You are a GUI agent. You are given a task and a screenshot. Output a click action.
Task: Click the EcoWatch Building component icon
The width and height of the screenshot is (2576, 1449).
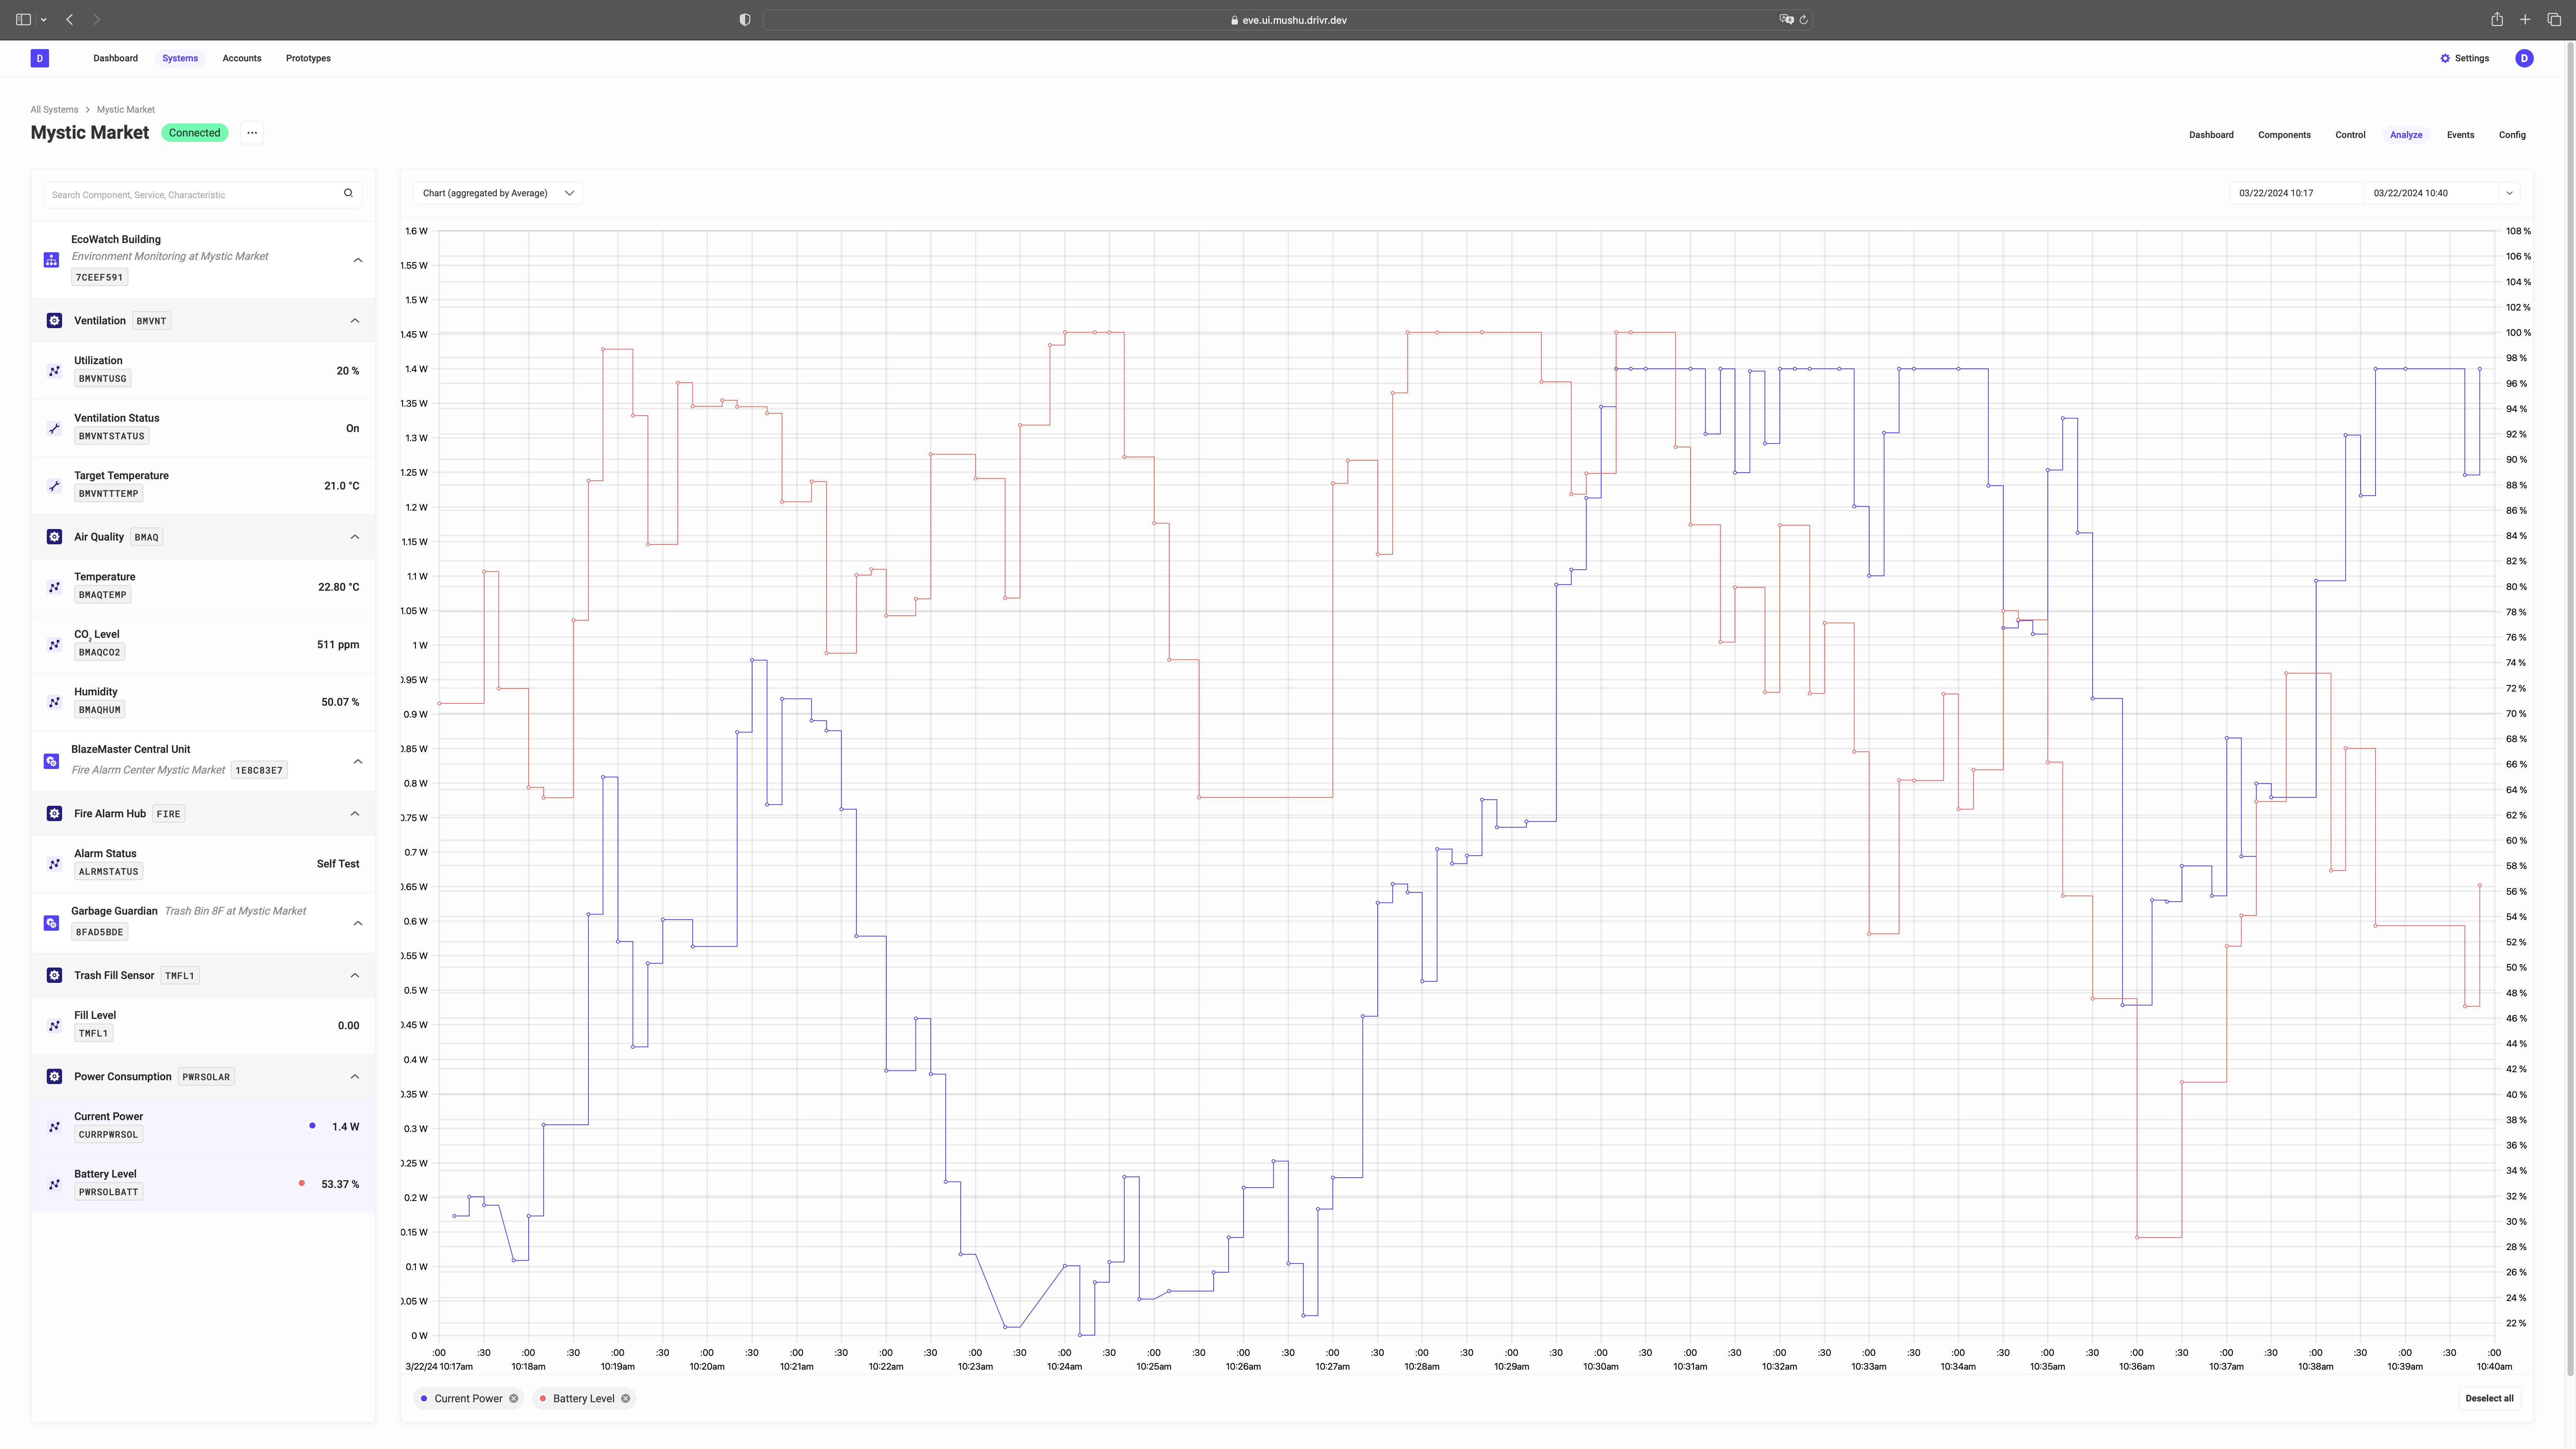point(51,259)
